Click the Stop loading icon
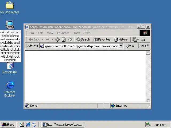This screenshot has height=128, width=171. click(x=57, y=39)
